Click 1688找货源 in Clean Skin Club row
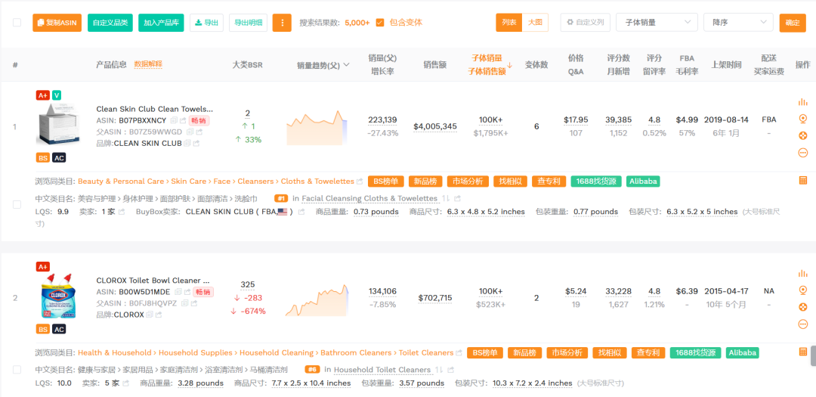 tap(596, 181)
